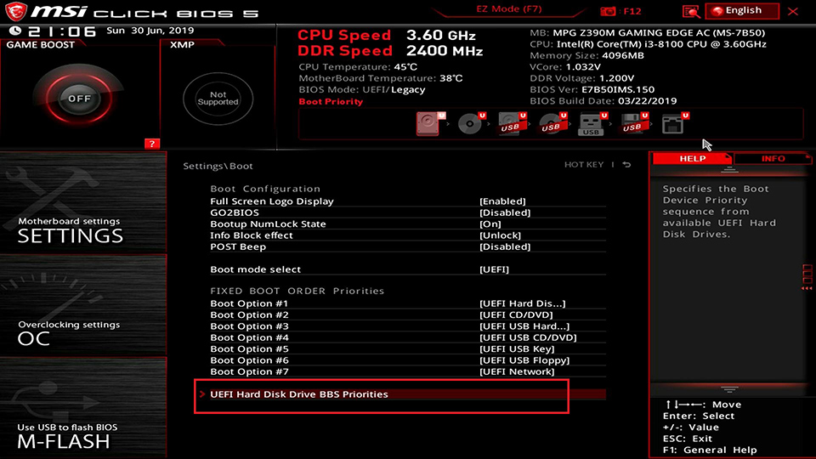Click the red question mark under Game Boost
Viewport: 816px width, 459px height.
[x=152, y=144]
